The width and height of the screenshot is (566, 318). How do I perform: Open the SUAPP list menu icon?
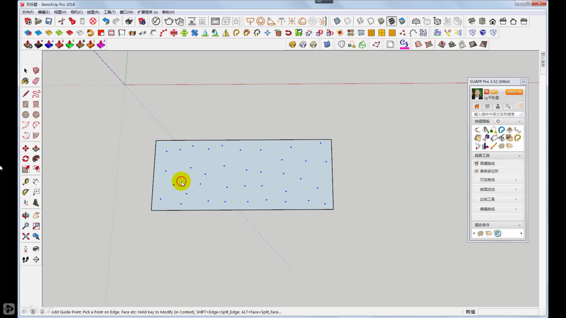(x=521, y=105)
